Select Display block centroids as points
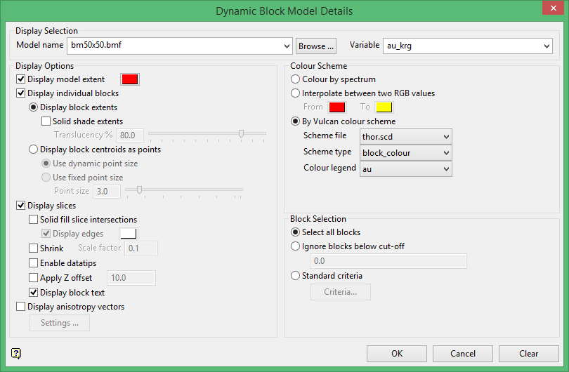 click(34, 150)
